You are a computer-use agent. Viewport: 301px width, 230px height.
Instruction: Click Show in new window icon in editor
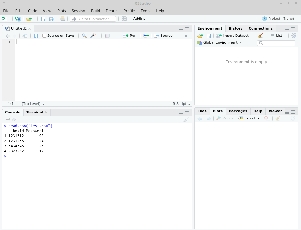(x=25, y=36)
